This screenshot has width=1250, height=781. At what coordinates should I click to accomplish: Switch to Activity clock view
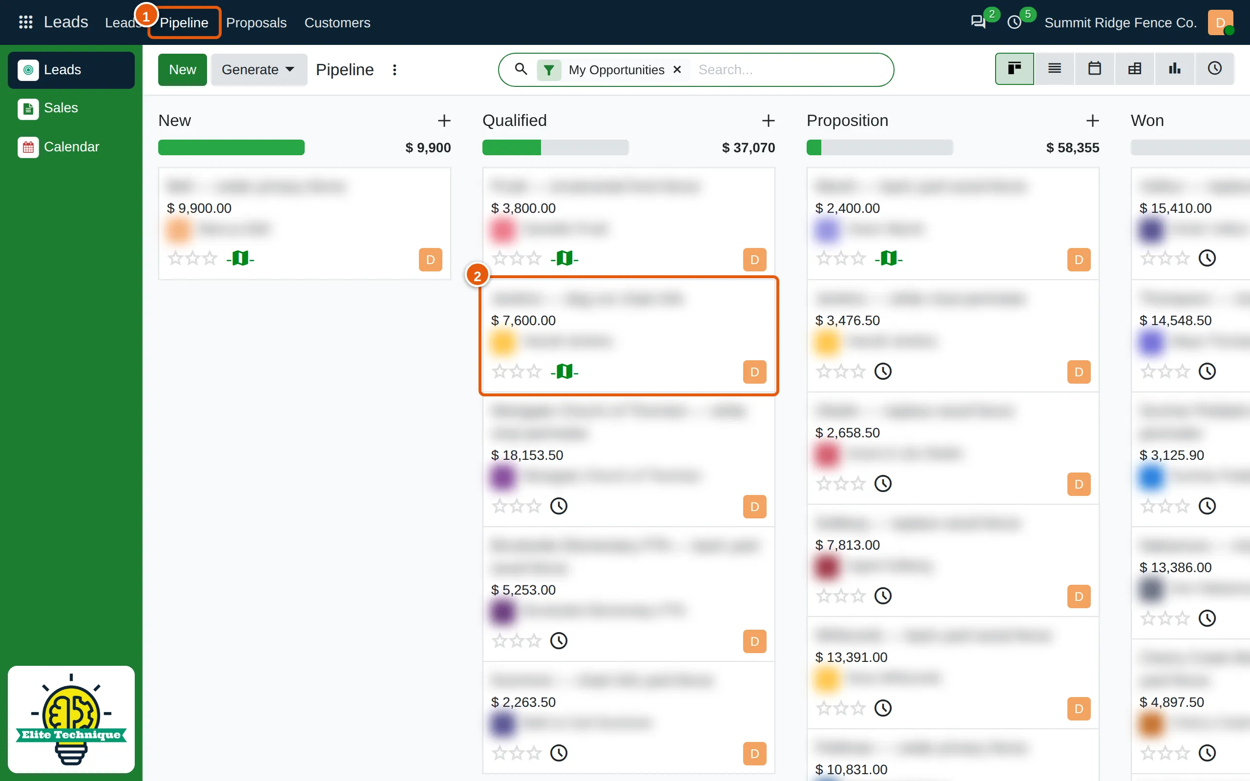point(1214,69)
